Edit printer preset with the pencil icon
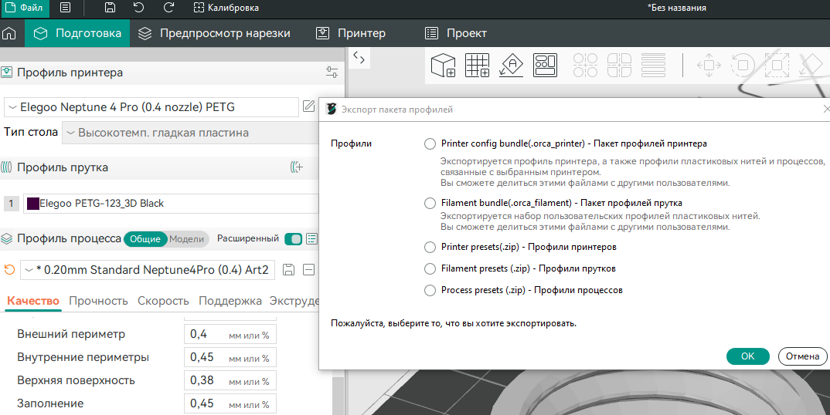The height and width of the screenshot is (415, 830). [308, 106]
